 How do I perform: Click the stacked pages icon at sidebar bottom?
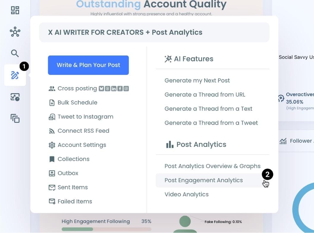(x=15, y=118)
